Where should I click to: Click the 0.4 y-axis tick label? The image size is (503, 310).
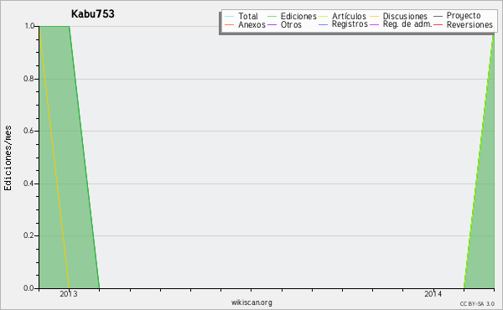29,183
